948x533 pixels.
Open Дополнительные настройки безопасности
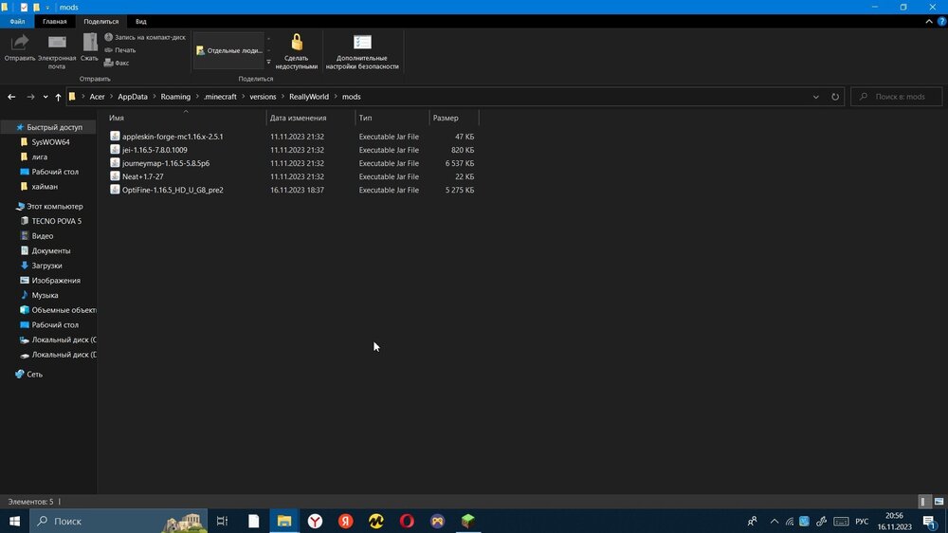coord(362,51)
